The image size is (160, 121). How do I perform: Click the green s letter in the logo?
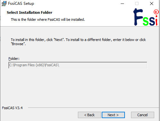point(146,21)
